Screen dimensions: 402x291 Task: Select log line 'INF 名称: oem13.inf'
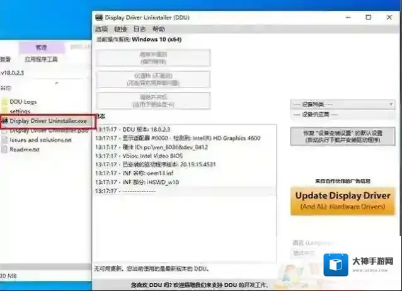(x=134, y=173)
